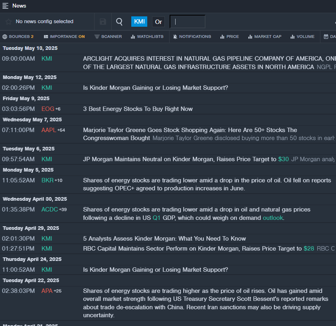
Task: Click KMI ticker in the 09:57:54AM row
Action: click(47, 159)
